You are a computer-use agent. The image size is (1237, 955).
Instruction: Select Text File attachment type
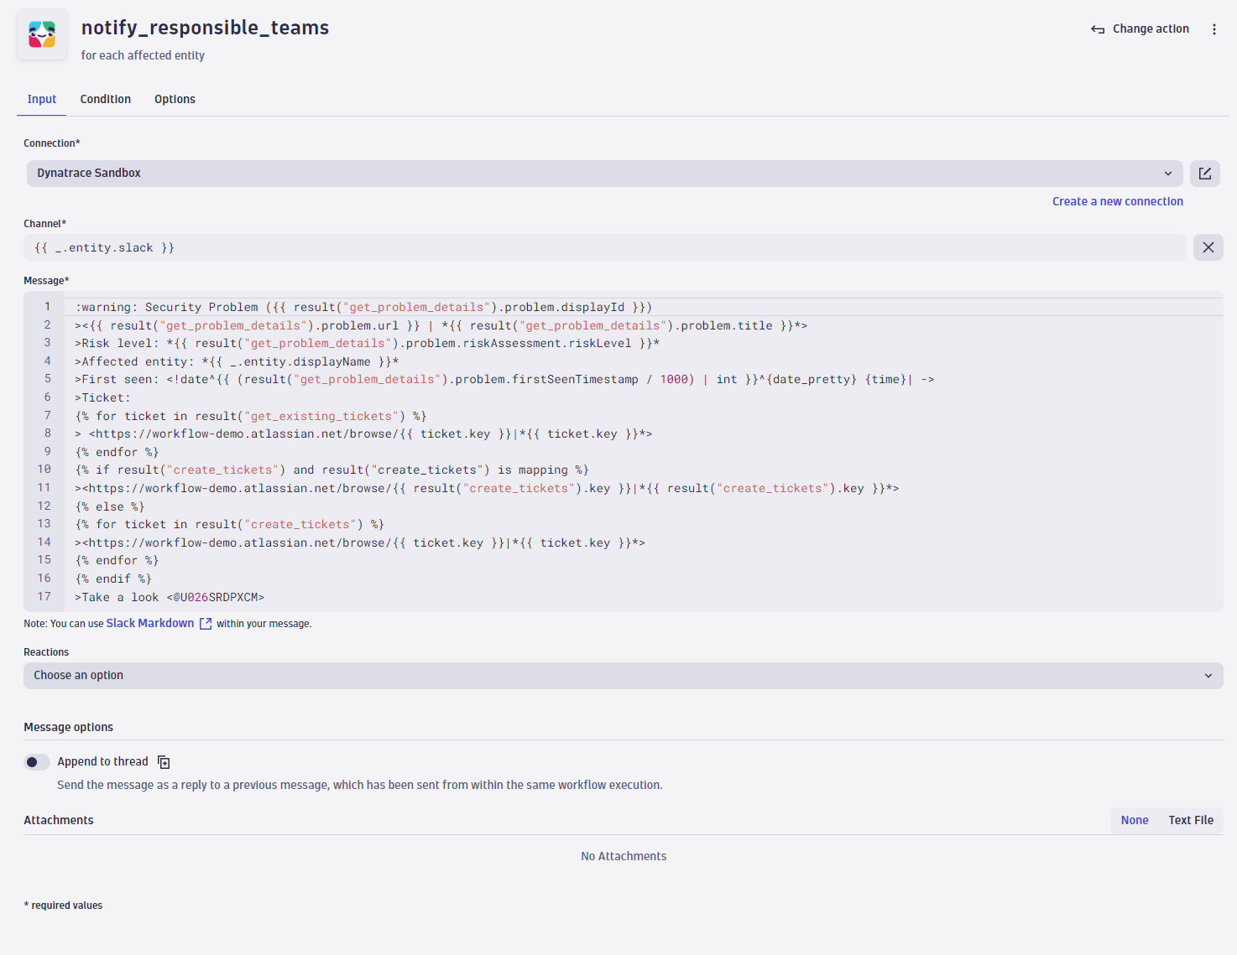(x=1191, y=820)
